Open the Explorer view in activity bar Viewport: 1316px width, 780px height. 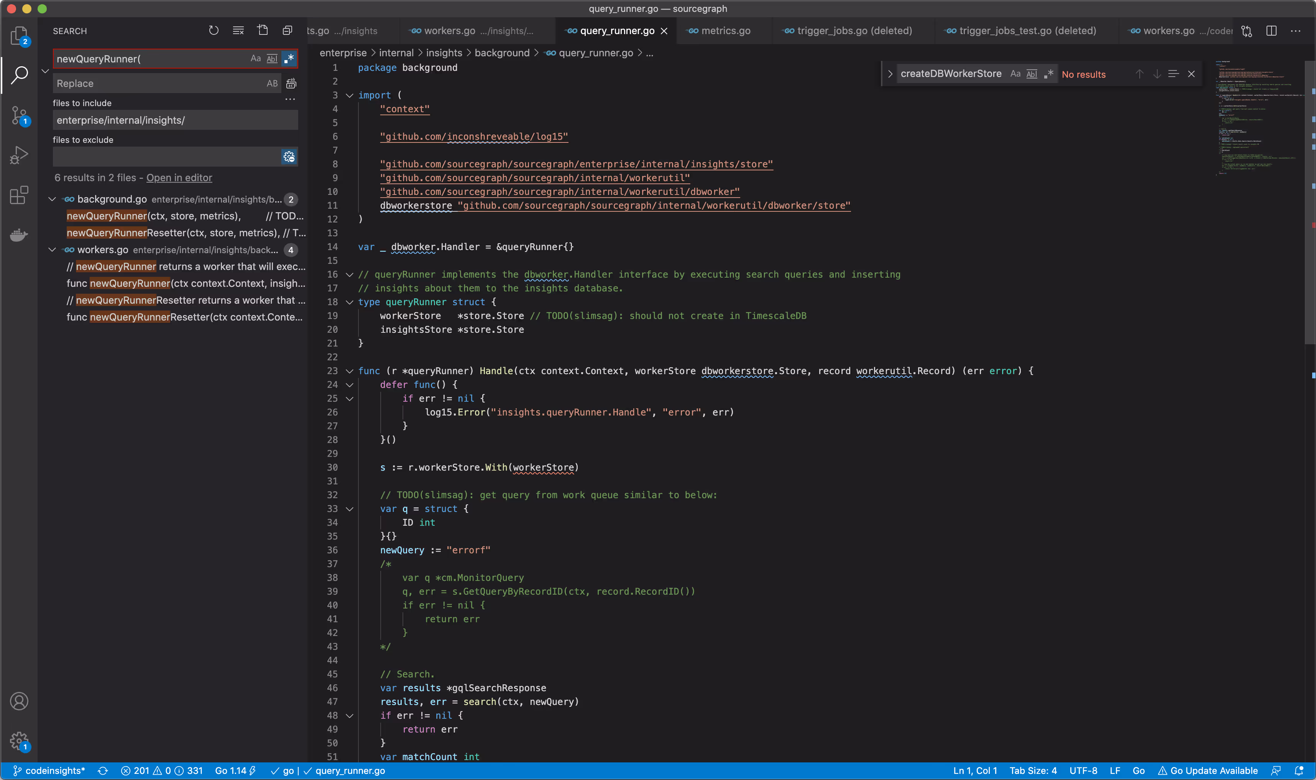pyautogui.click(x=19, y=36)
